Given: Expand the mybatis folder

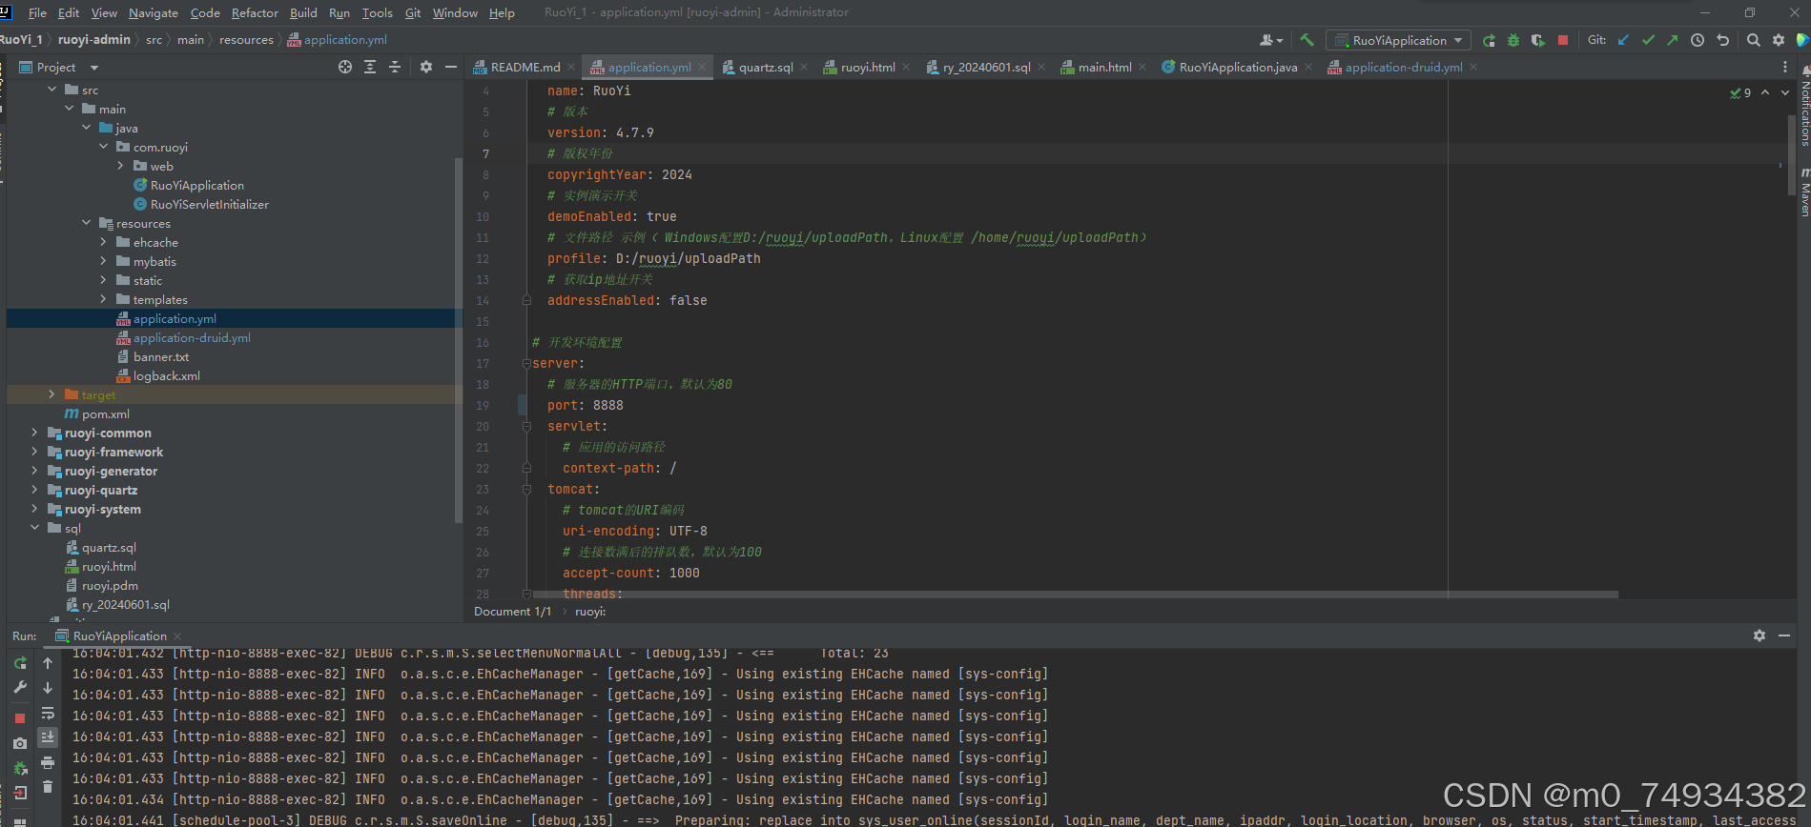Looking at the screenshot, I should pos(103,261).
